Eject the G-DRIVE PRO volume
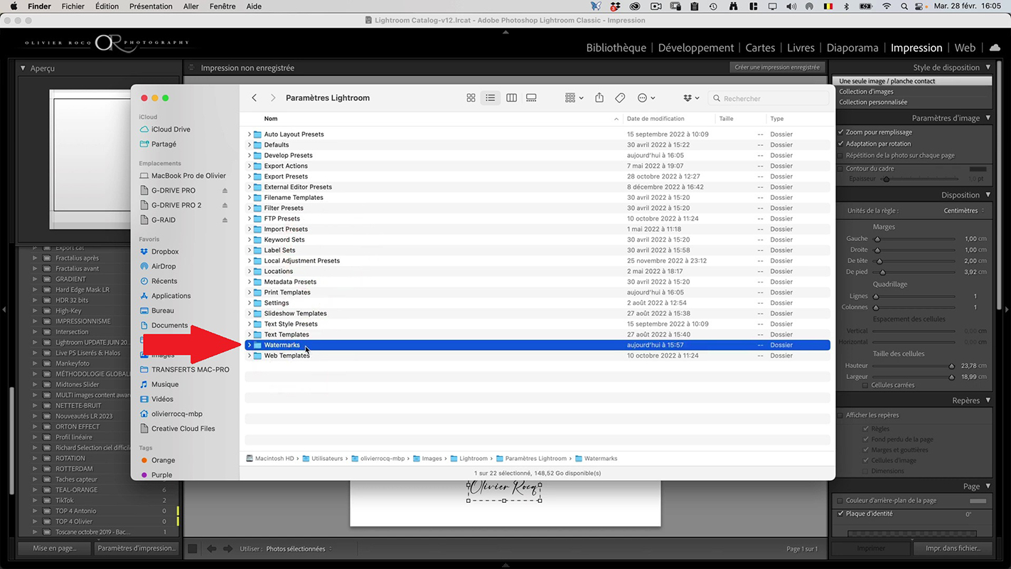This screenshot has width=1011, height=569. [225, 191]
